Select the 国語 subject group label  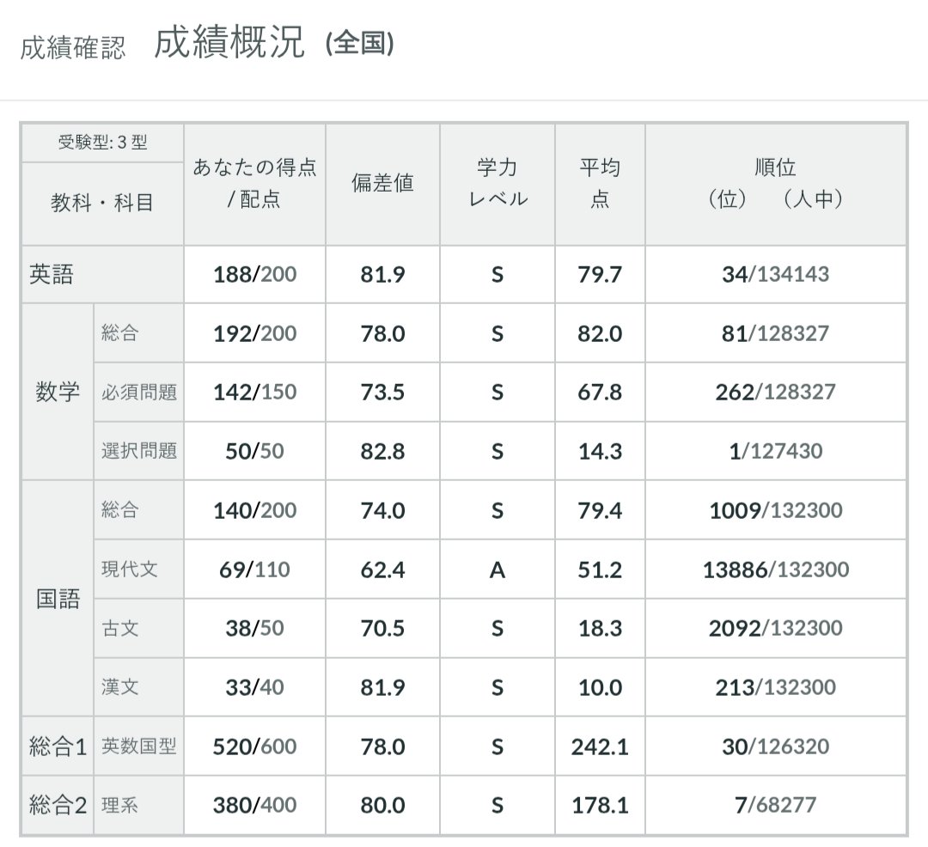pos(58,599)
